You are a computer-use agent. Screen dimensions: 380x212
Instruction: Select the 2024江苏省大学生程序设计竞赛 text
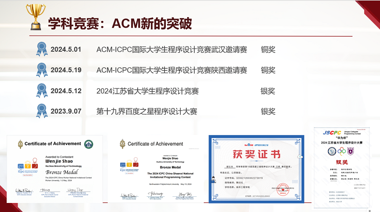147,91
